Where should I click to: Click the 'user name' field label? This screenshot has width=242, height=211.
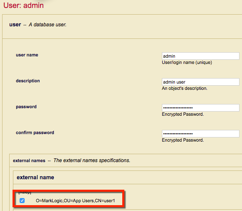(27, 55)
